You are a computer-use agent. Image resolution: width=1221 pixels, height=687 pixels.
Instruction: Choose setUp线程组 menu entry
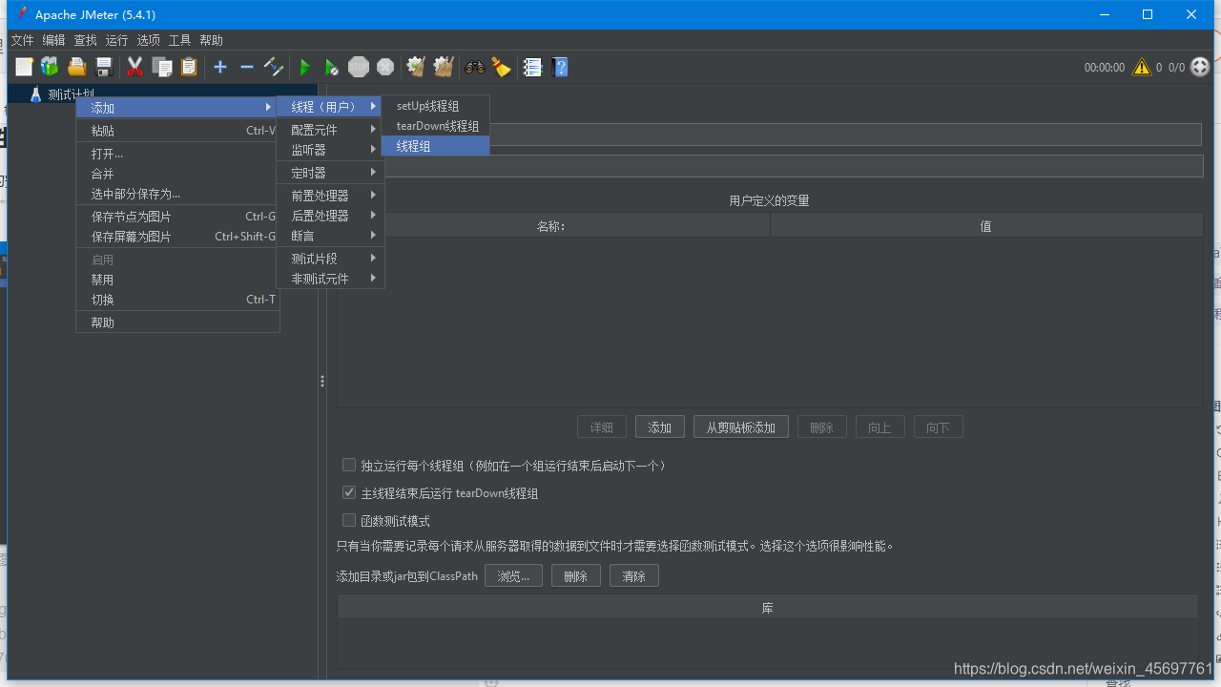tap(435, 106)
